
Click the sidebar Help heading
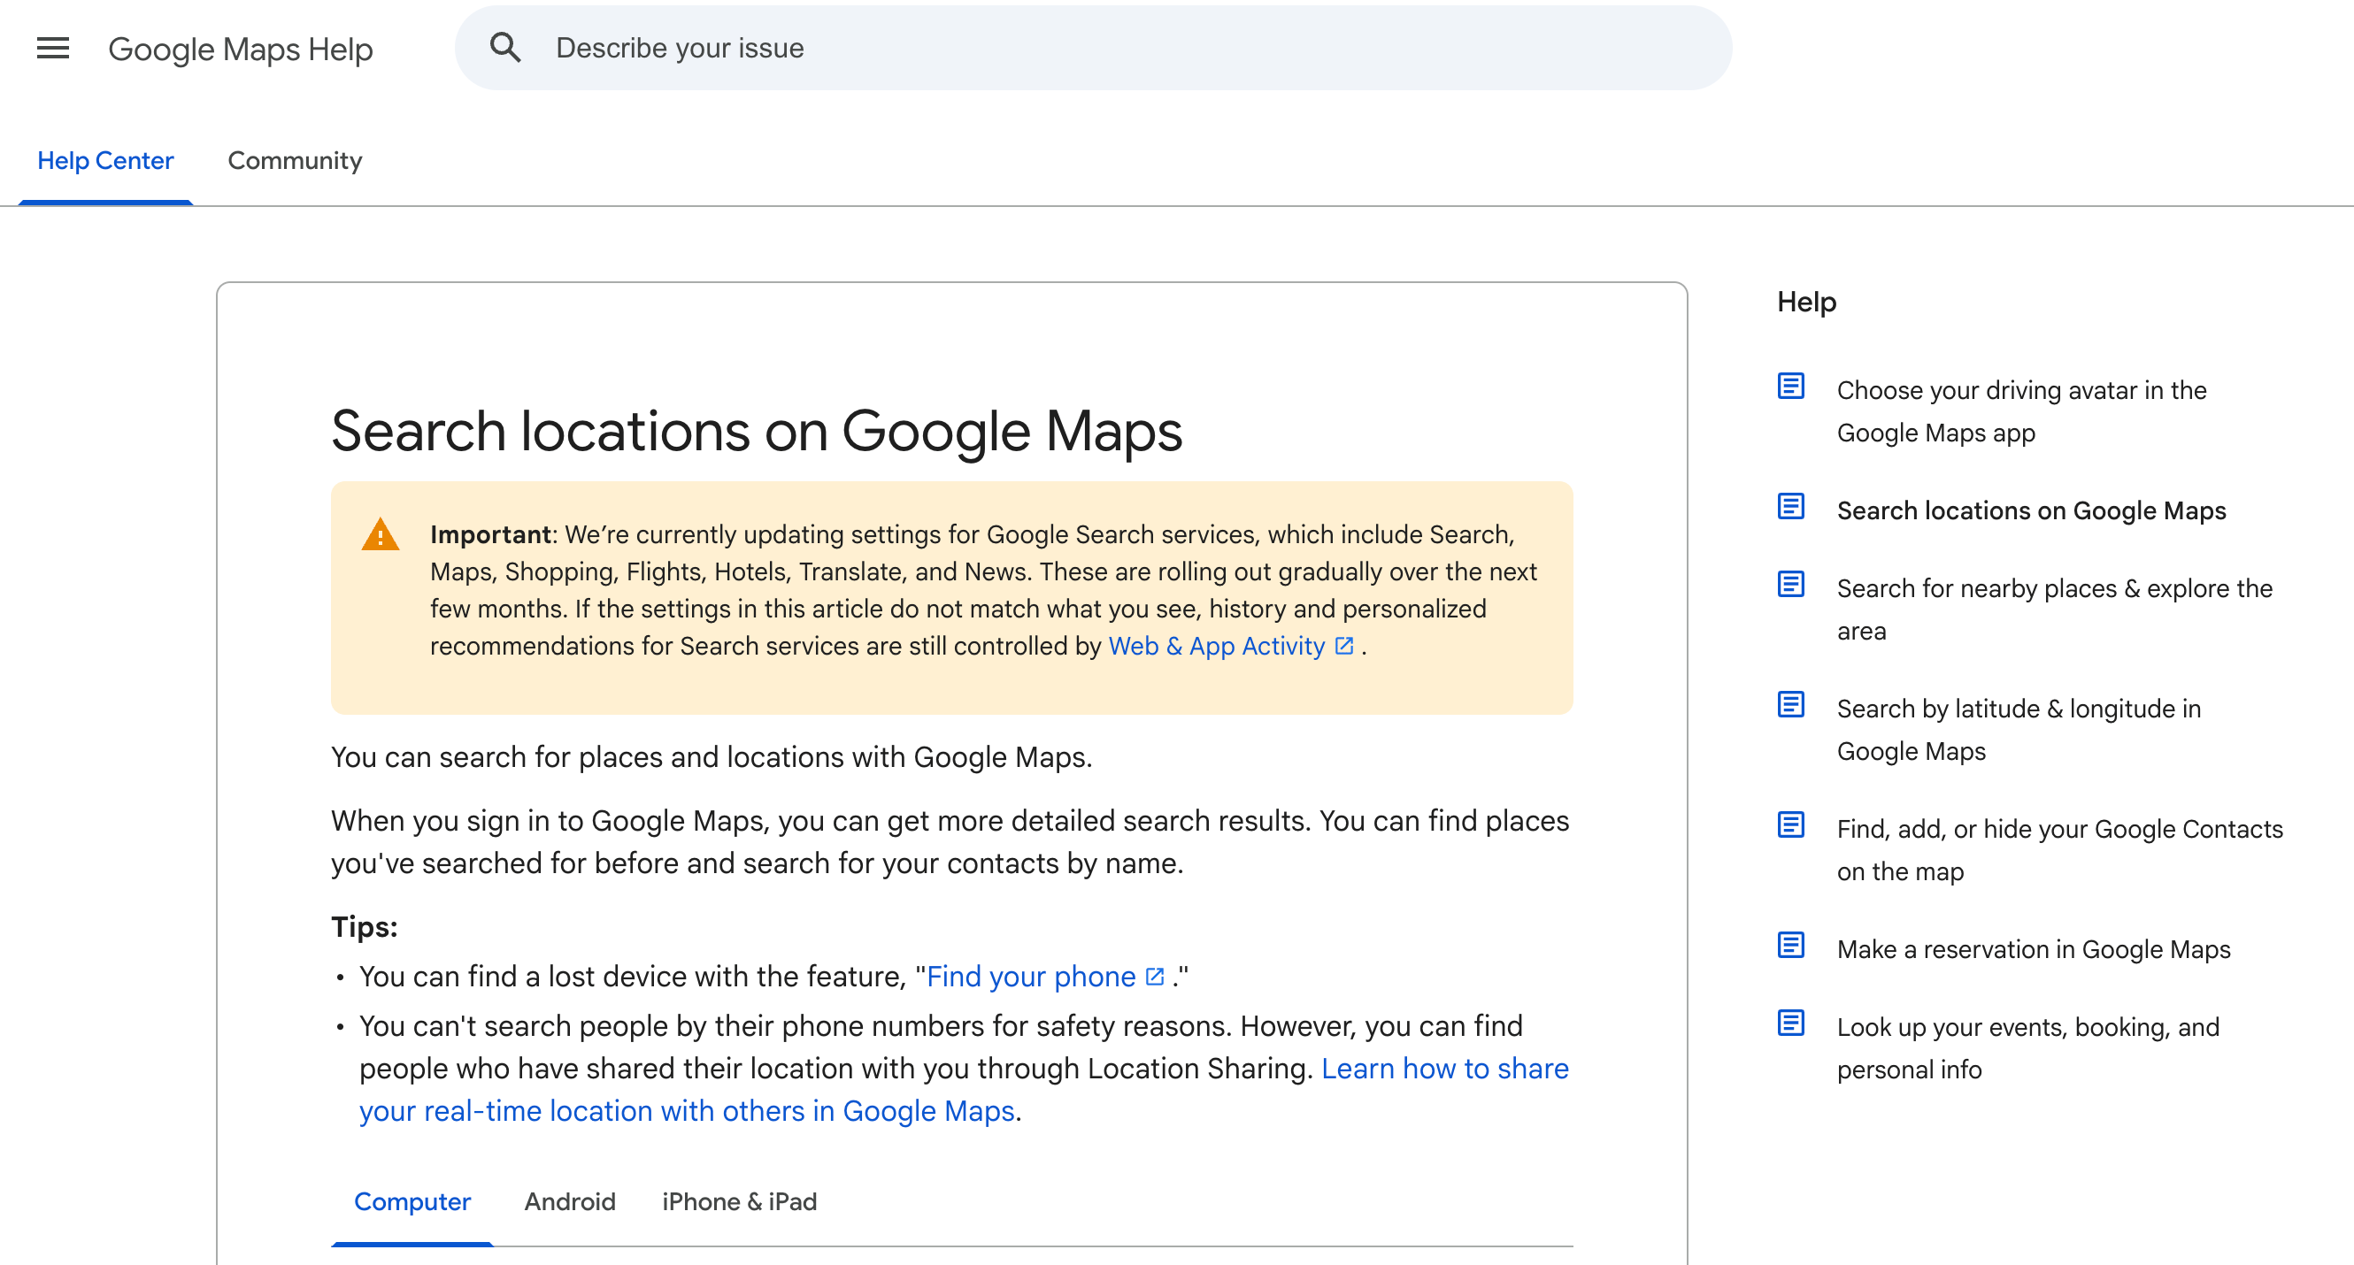[x=1805, y=302]
